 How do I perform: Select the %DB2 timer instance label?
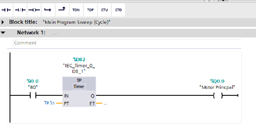pyautogui.click(x=79, y=59)
